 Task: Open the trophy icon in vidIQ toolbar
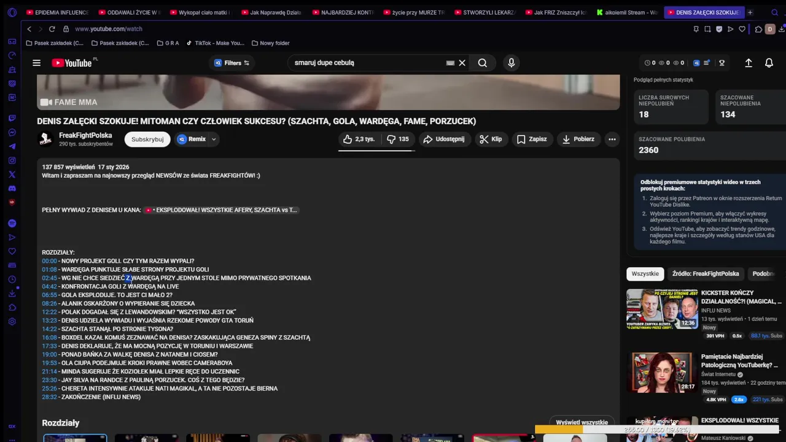pyautogui.click(x=722, y=63)
